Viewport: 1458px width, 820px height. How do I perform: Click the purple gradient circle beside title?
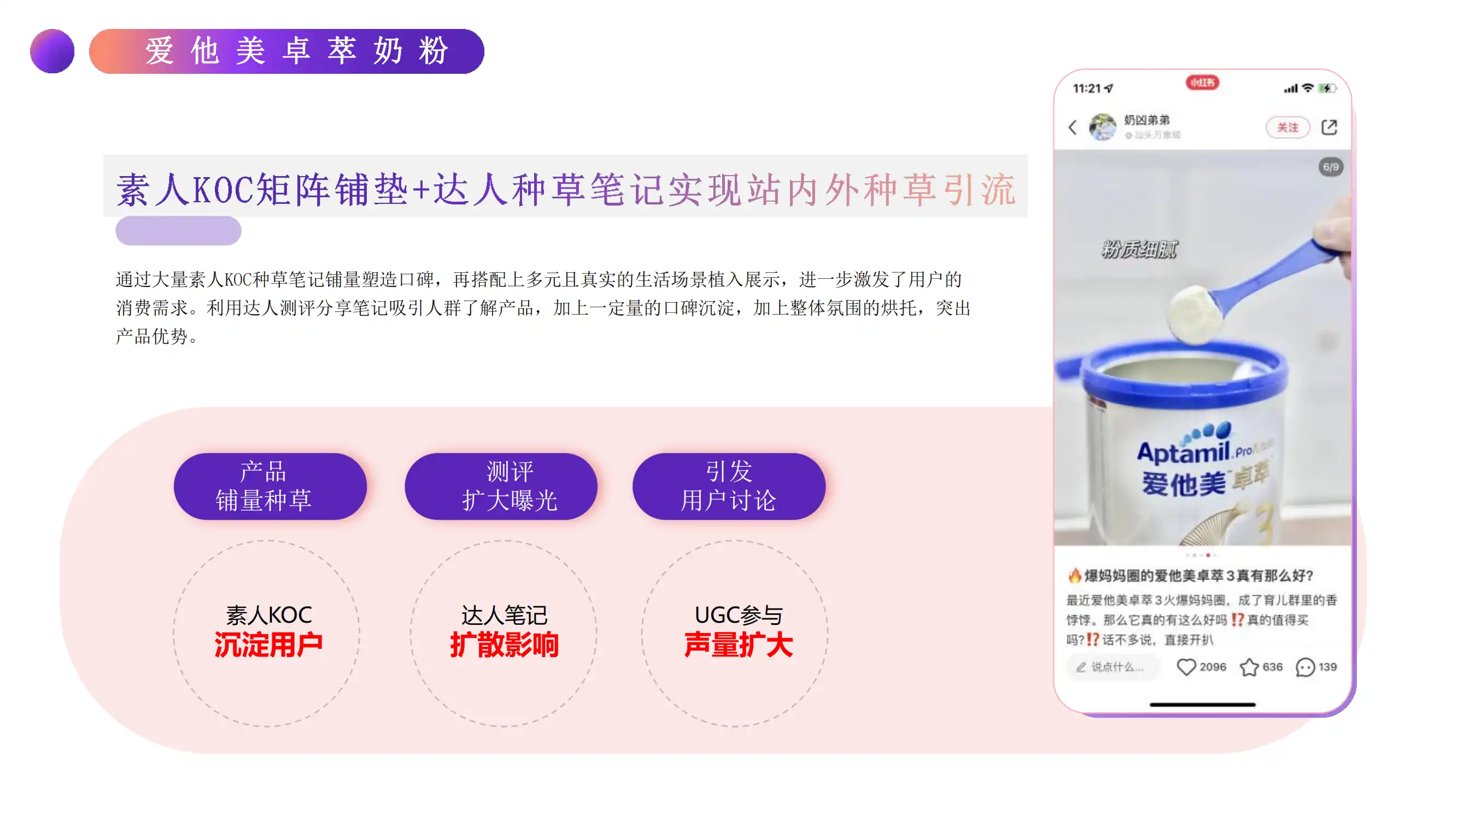click(x=52, y=51)
